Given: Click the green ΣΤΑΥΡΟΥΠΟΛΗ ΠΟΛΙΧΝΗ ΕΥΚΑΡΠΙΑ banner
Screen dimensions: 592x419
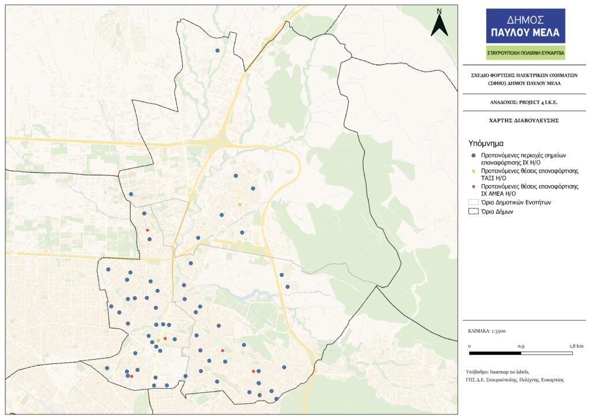Looking at the screenshot, I should coord(525,53).
